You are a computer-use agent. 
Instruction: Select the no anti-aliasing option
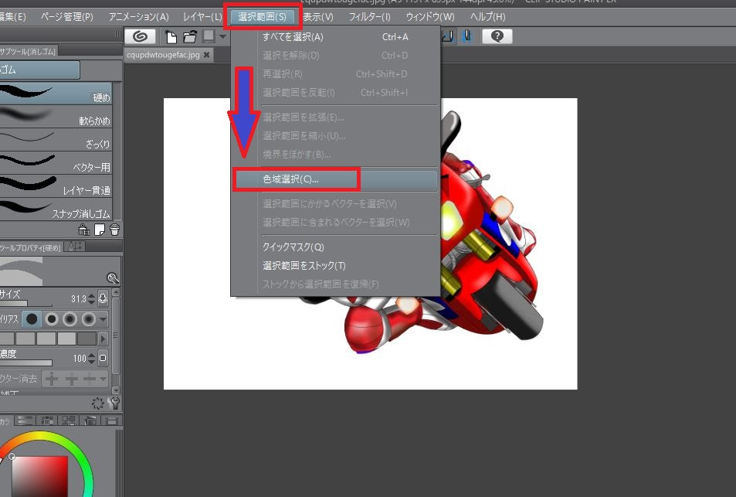point(32,319)
